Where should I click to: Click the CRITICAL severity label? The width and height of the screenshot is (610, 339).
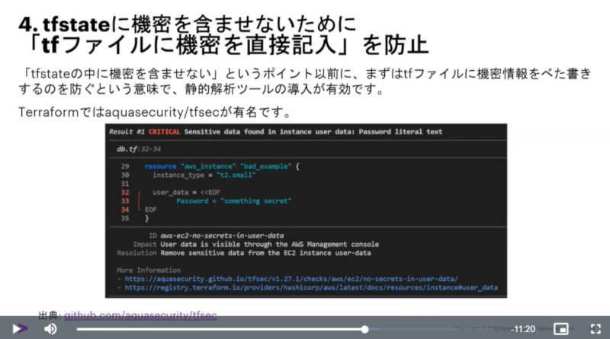(164, 132)
